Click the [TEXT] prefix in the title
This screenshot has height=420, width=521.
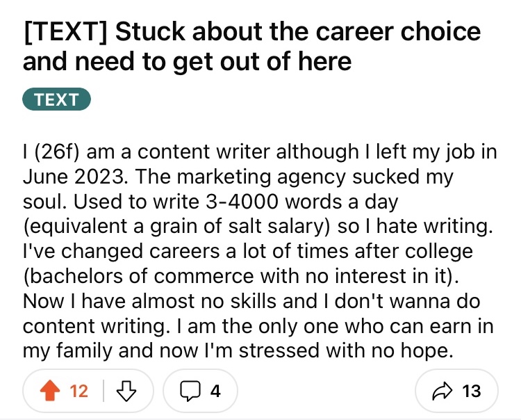coord(66,32)
